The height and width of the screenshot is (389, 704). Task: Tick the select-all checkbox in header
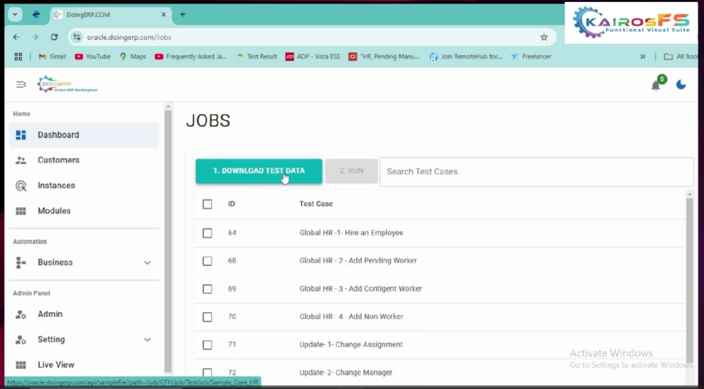pos(208,204)
